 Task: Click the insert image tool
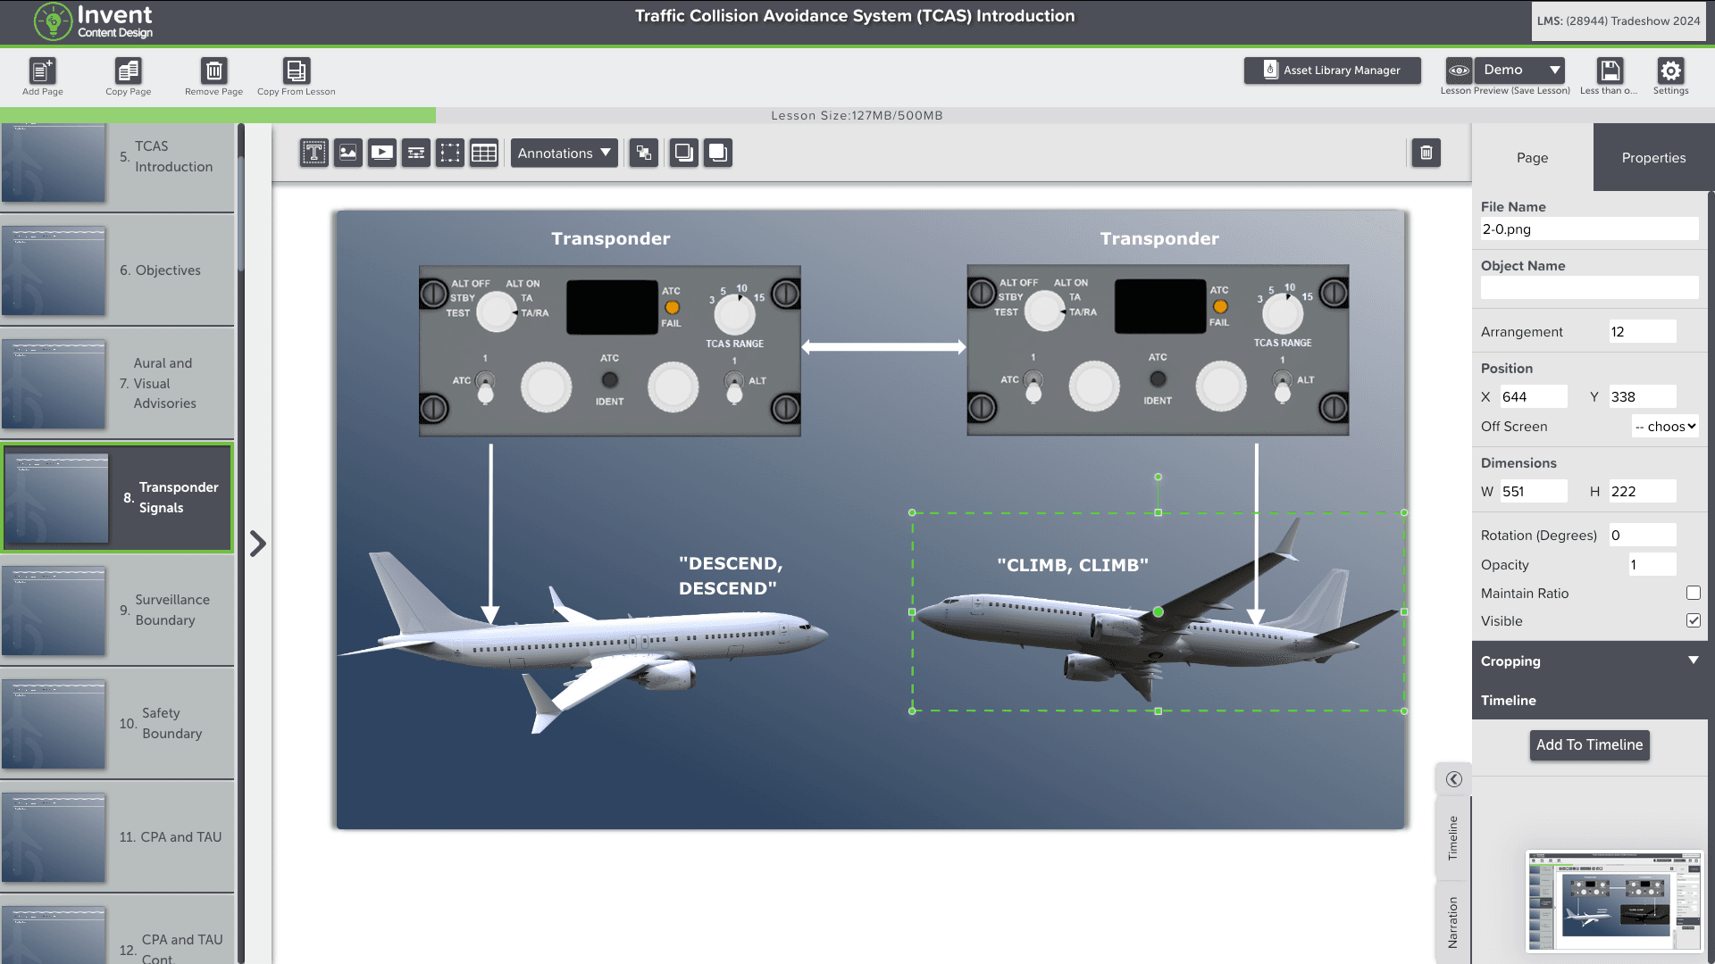tap(347, 153)
